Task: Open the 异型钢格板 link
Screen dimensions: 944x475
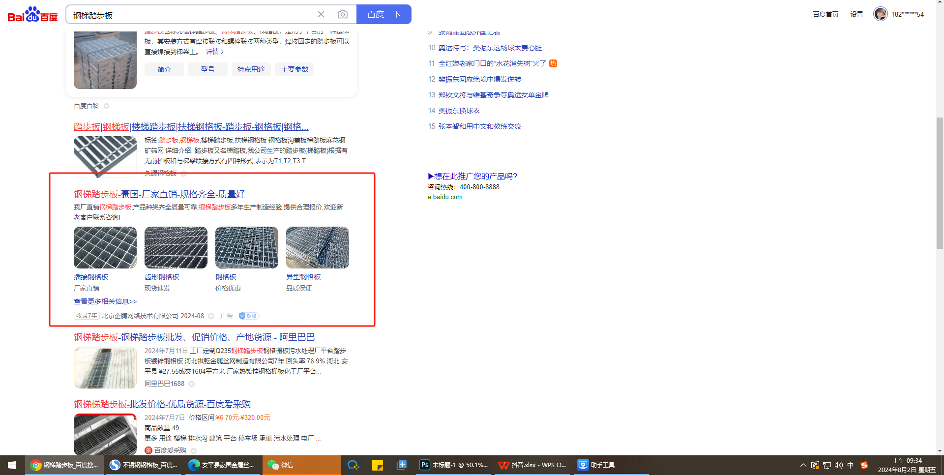Action: [303, 277]
